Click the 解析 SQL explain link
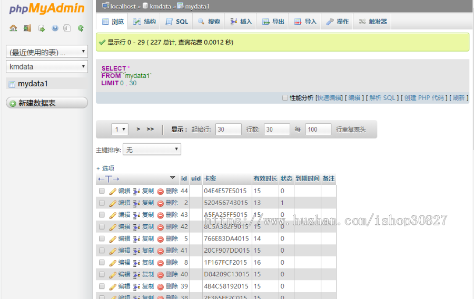The height and width of the screenshot is (299, 474). [382, 98]
